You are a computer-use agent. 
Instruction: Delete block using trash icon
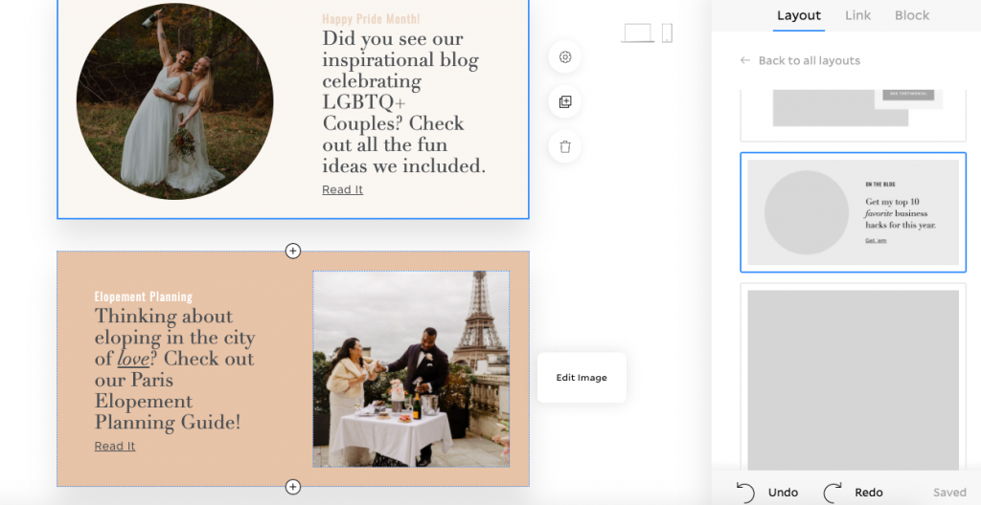(x=565, y=147)
